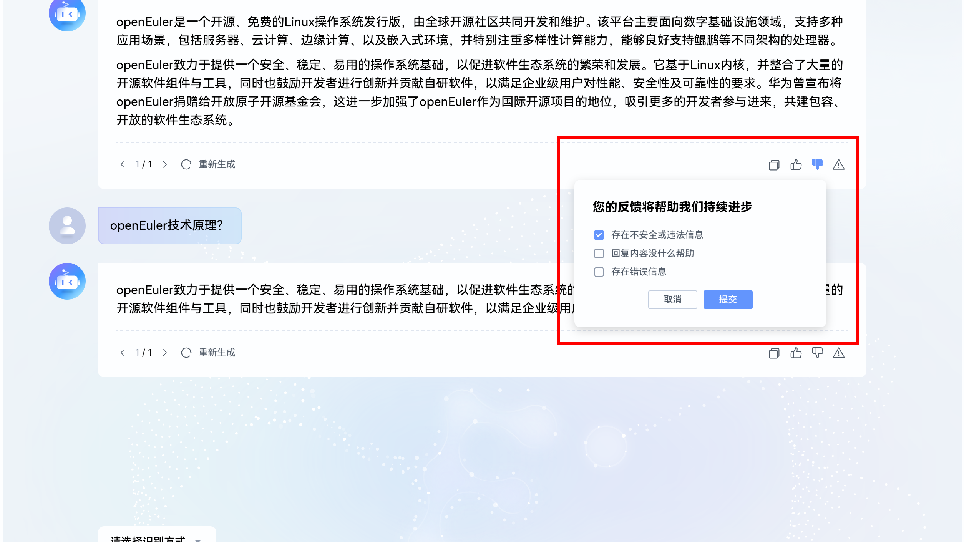This screenshot has height=542, width=964.
Task: Report second reply with warning triangle
Action: pyautogui.click(x=838, y=353)
